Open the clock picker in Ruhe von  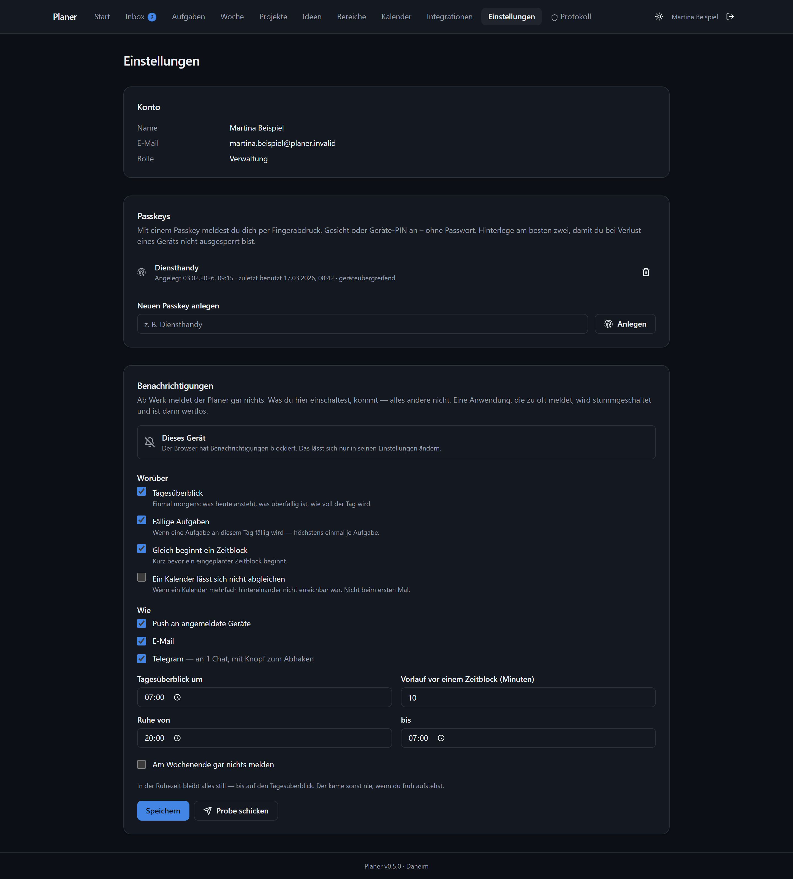(x=177, y=738)
